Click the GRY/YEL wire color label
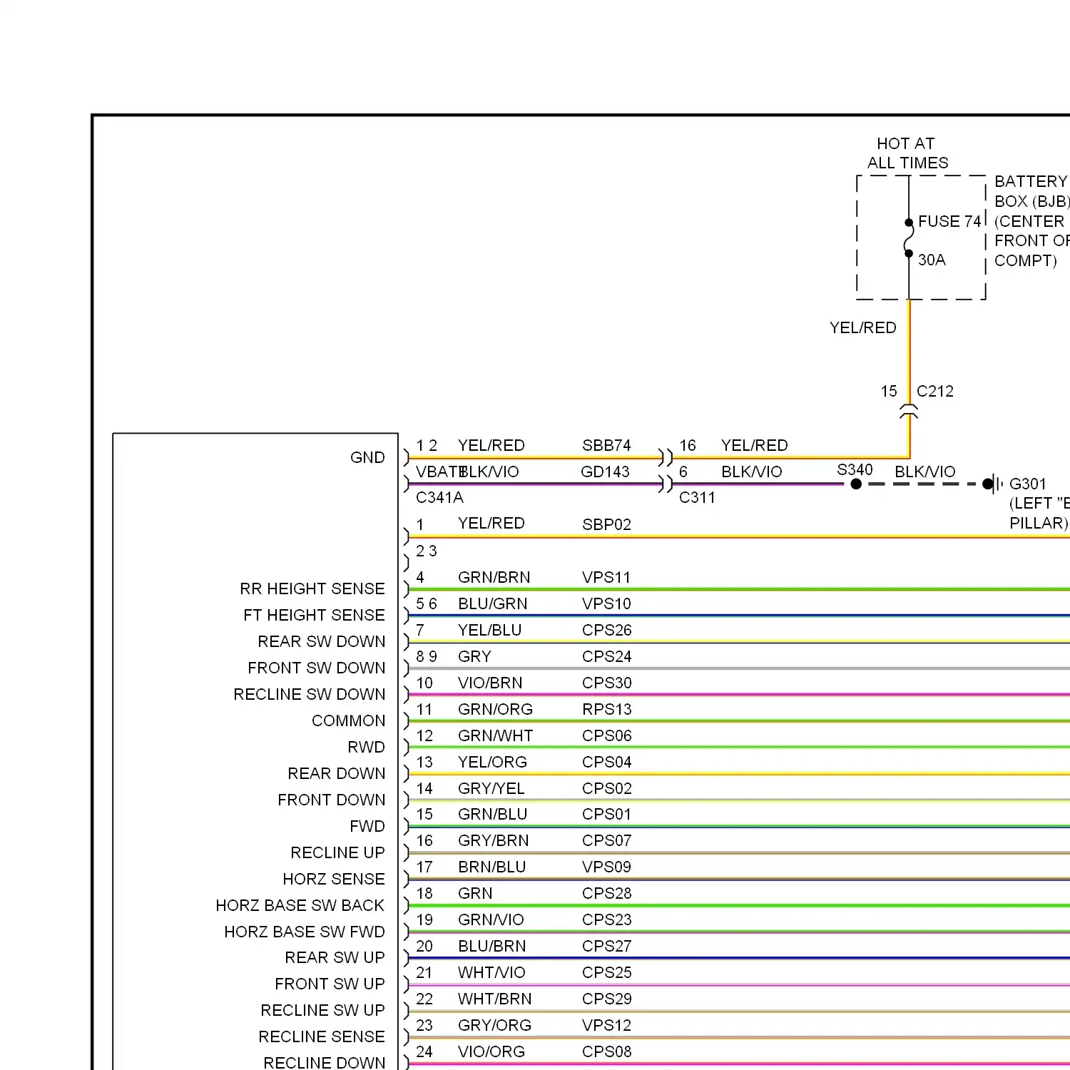This screenshot has width=1070, height=1070. coord(491,788)
